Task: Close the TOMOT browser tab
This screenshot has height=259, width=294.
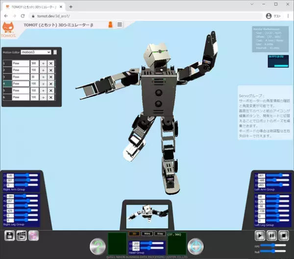Action: [61, 7]
